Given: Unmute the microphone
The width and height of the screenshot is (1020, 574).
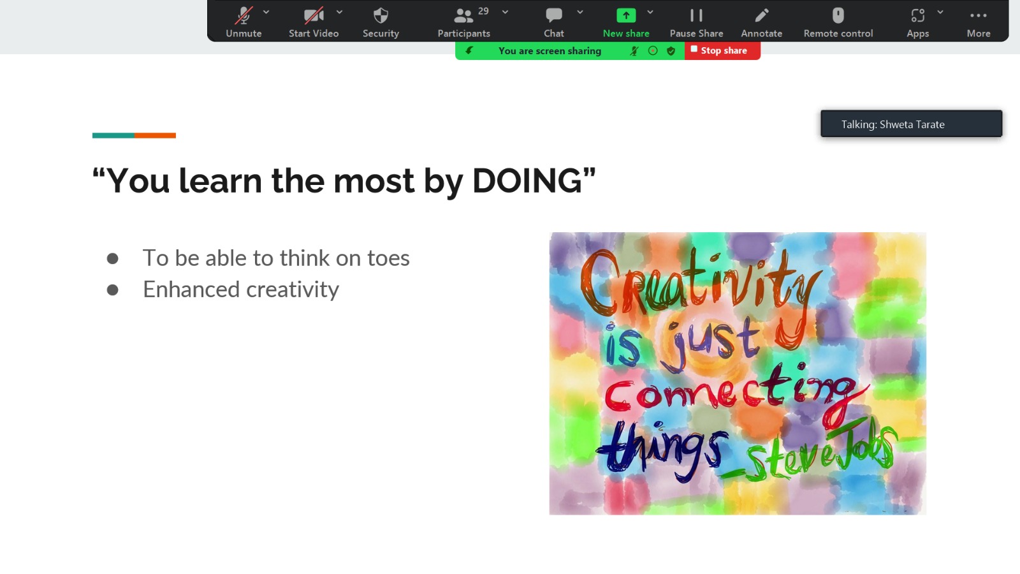Looking at the screenshot, I should [244, 22].
